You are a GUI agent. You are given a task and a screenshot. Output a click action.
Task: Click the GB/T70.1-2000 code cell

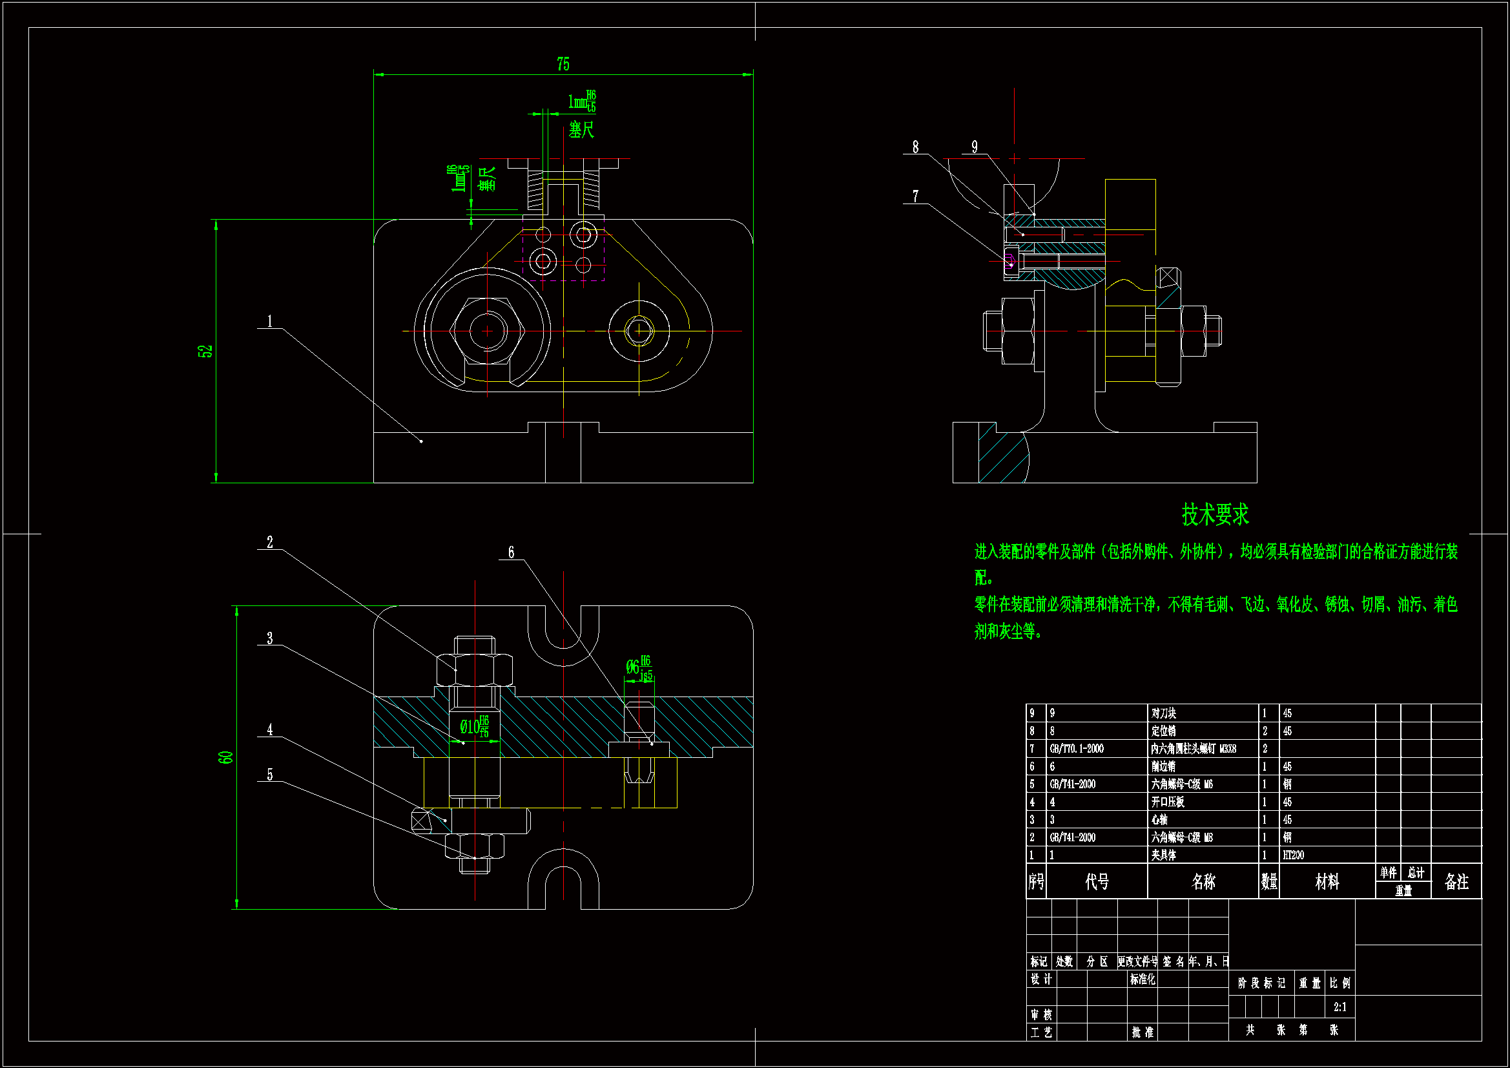[1076, 749]
